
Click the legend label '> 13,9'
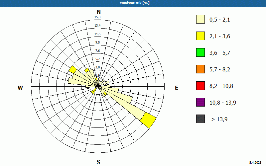tap(219, 120)
